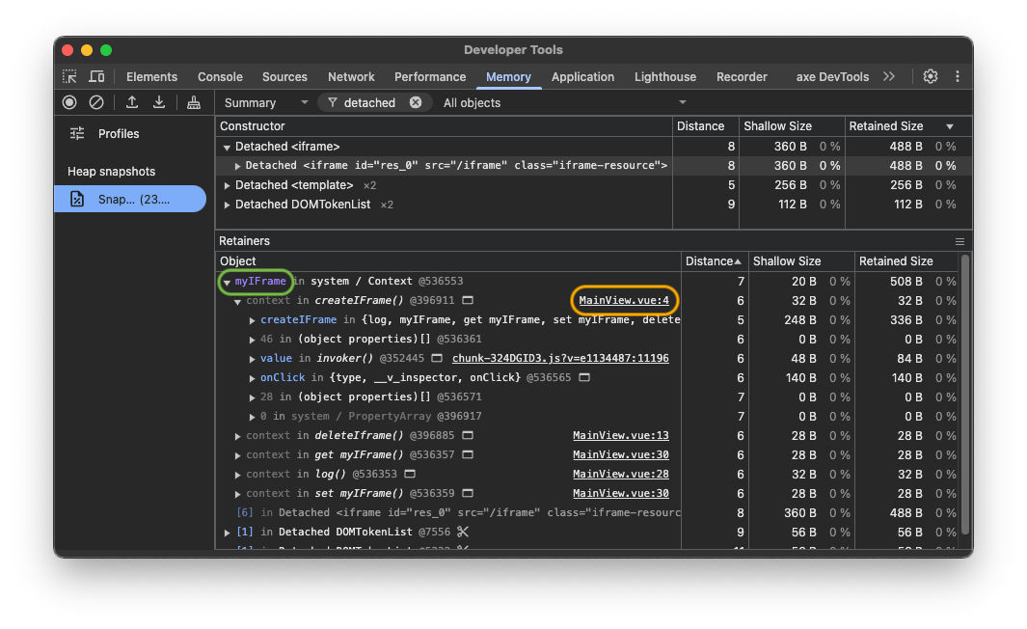Click the filter funnel icon
This screenshot has width=1027, height=629.
333,102
